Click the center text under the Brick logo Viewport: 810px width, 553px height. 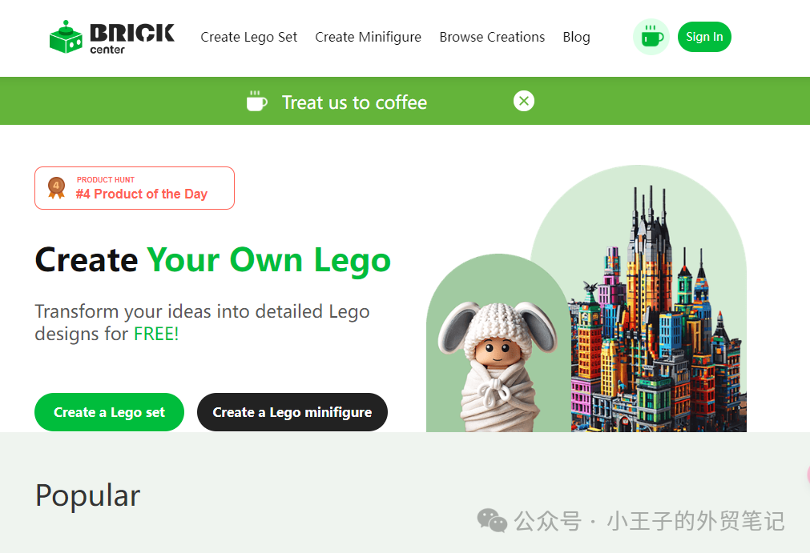coord(107,50)
